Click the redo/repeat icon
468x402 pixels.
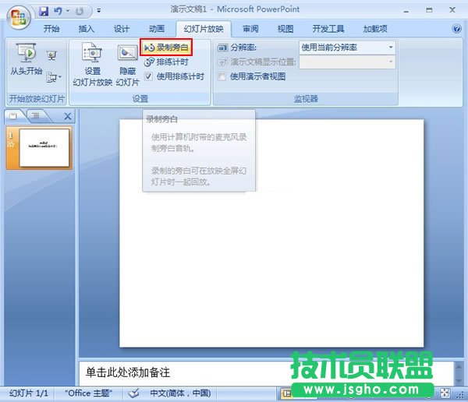pos(80,12)
